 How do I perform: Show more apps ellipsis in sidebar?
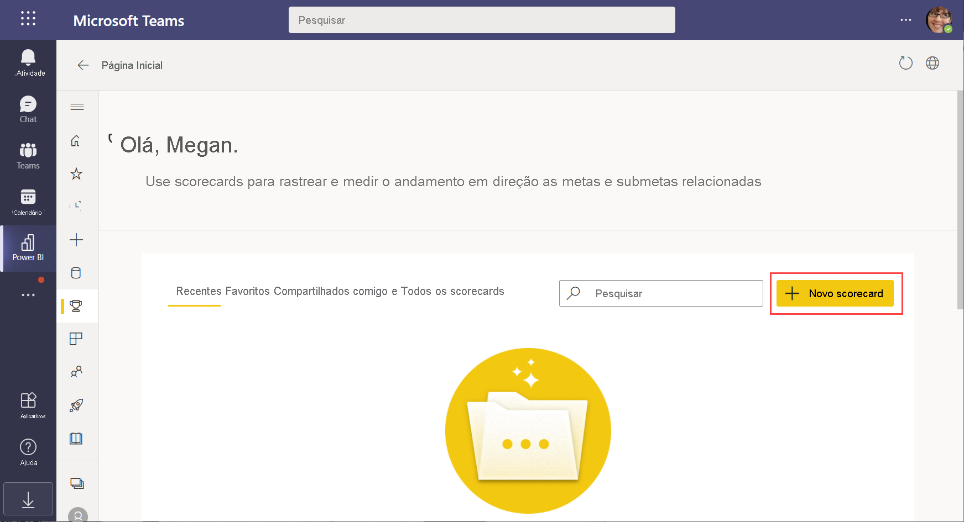(28, 295)
